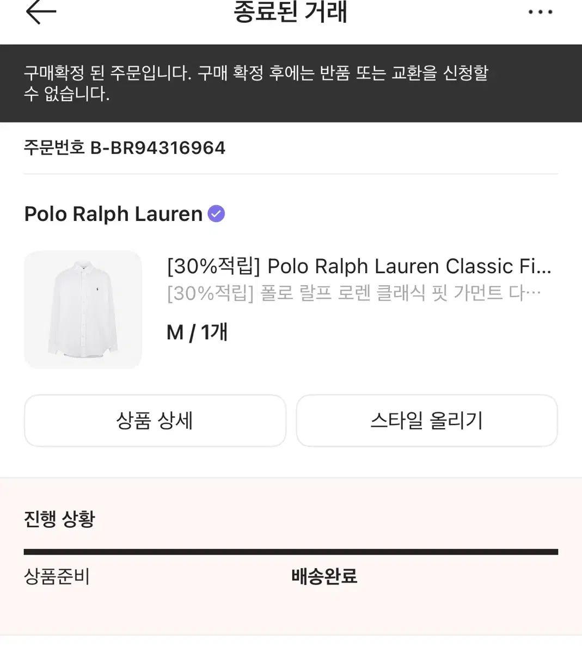582x653 pixels.
Task: Tap the M / 1개 size and quantity
Action: click(x=197, y=332)
